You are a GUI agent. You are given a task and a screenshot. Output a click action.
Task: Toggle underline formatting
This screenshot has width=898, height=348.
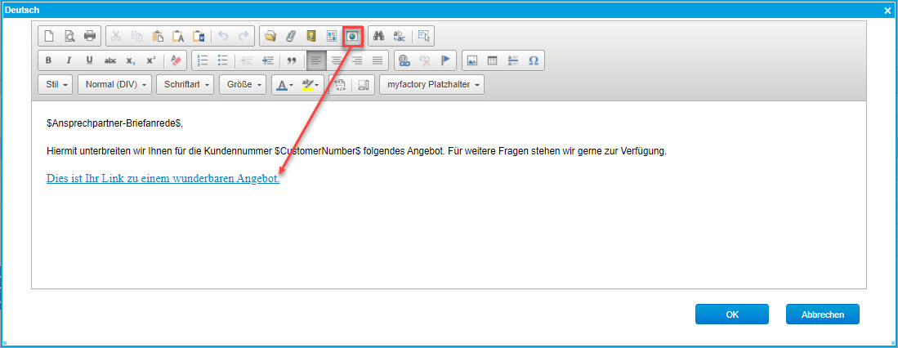click(90, 60)
